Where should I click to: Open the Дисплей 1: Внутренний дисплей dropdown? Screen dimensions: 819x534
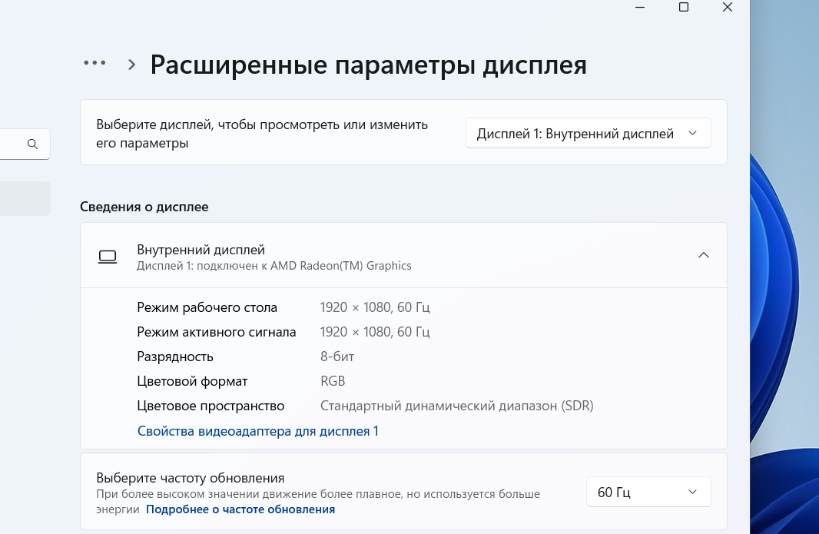[588, 134]
